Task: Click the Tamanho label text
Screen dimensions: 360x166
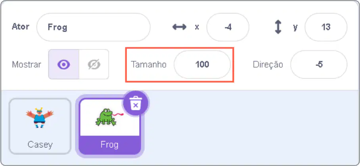Action: pos(149,64)
